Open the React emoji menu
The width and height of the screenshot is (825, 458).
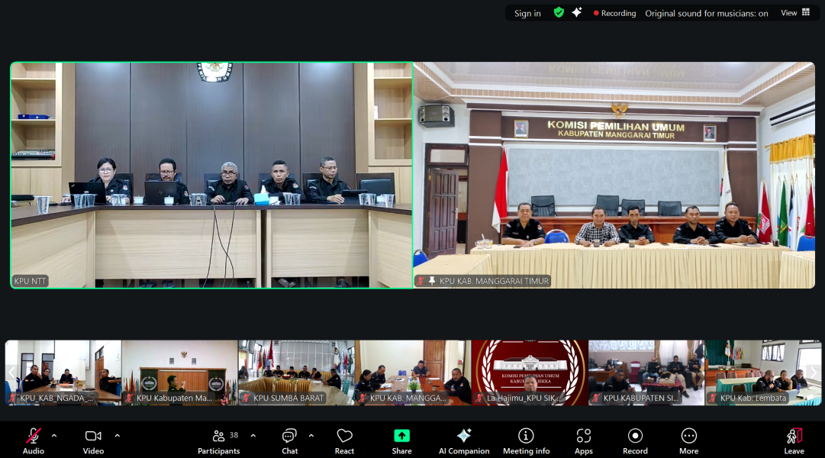[344, 440]
